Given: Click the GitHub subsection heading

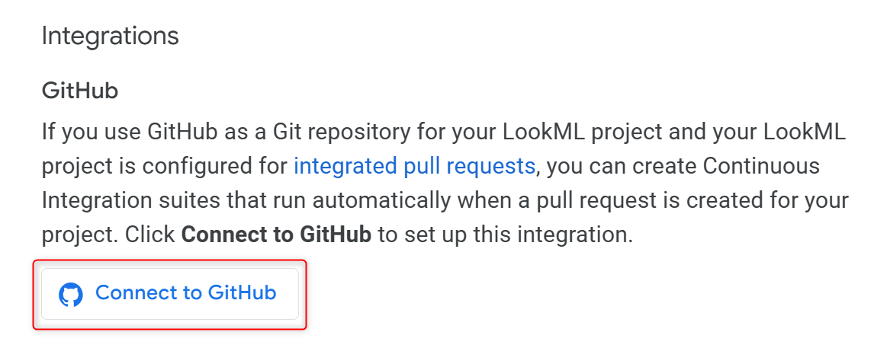Looking at the screenshot, I should point(80,91).
